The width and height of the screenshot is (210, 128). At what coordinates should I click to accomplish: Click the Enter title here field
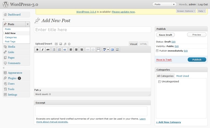[x=93, y=30]
